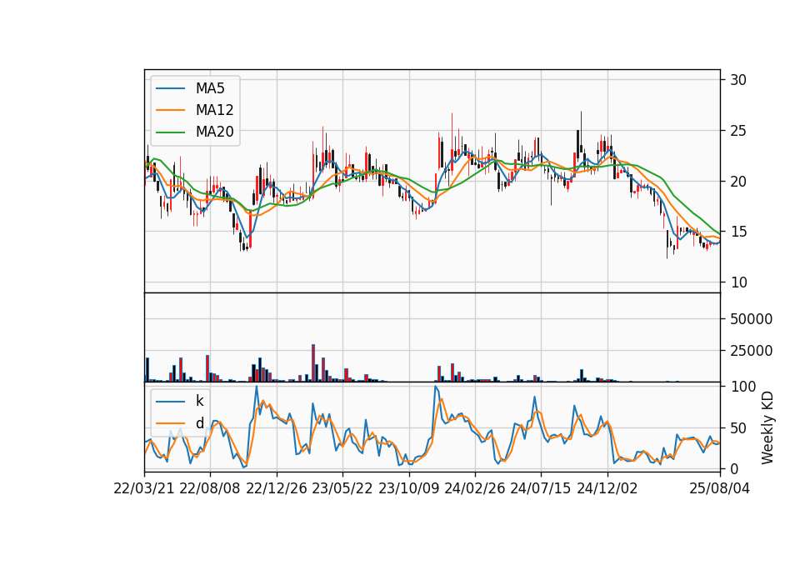Click the 24/12/02 date label

607,488
